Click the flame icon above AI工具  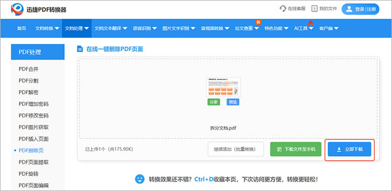[x=310, y=23]
